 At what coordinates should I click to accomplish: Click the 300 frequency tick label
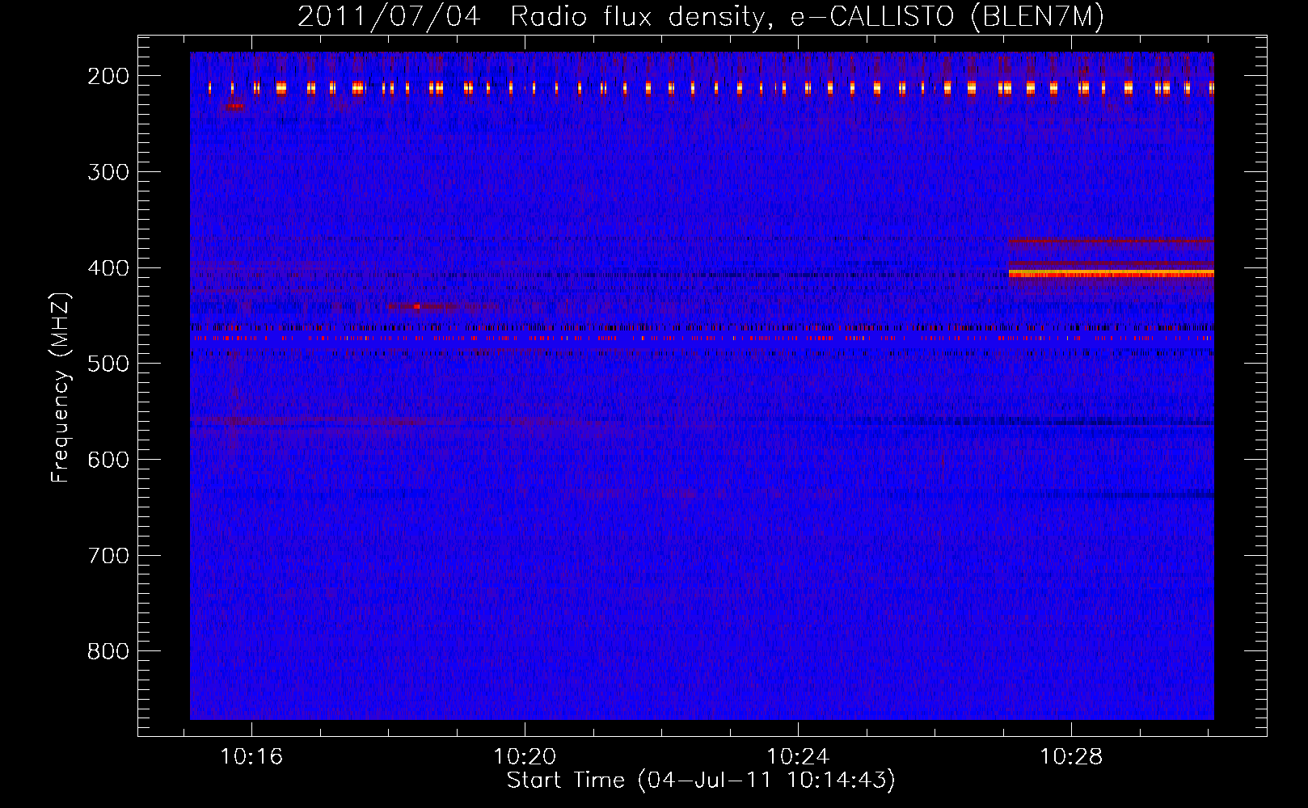[x=108, y=172]
